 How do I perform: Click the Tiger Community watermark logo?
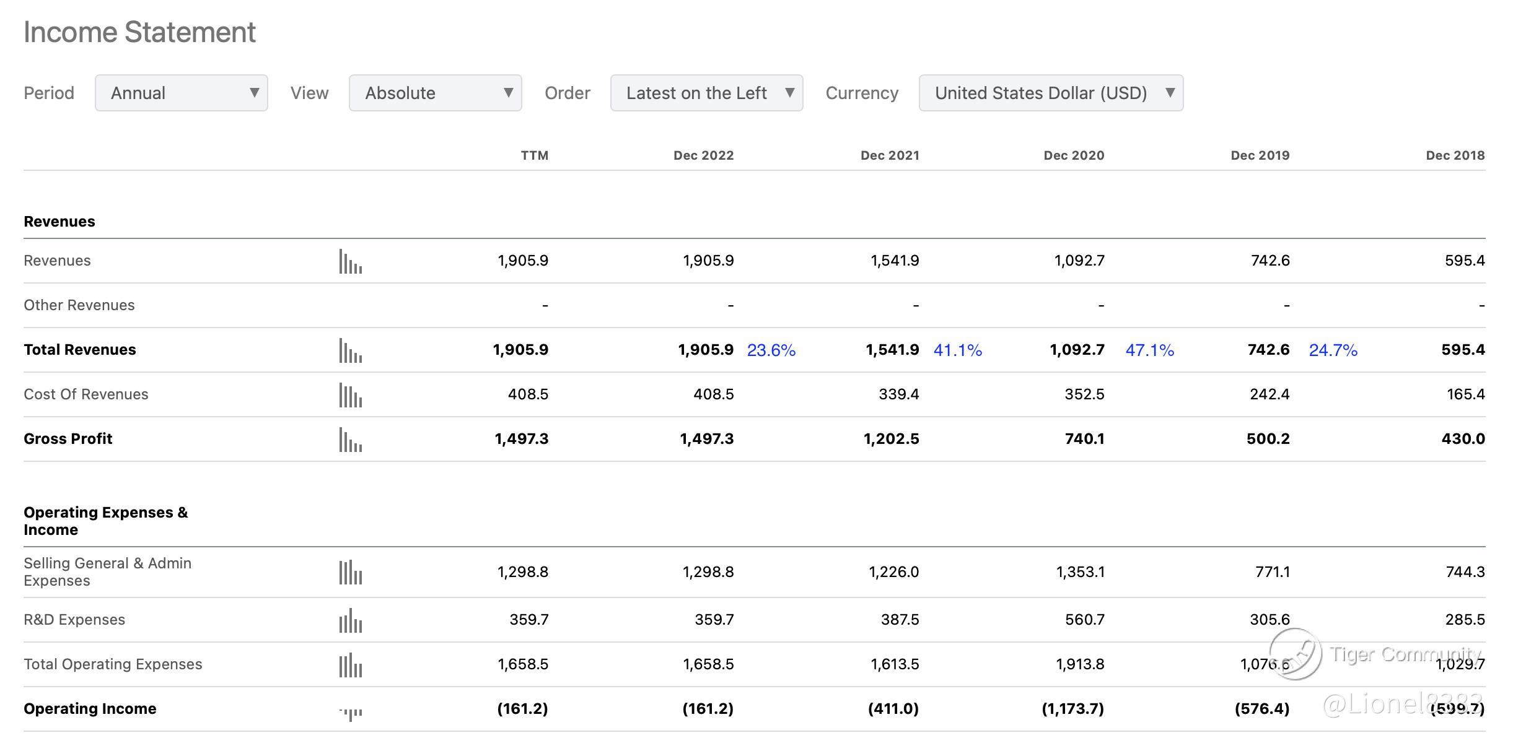tap(1295, 654)
